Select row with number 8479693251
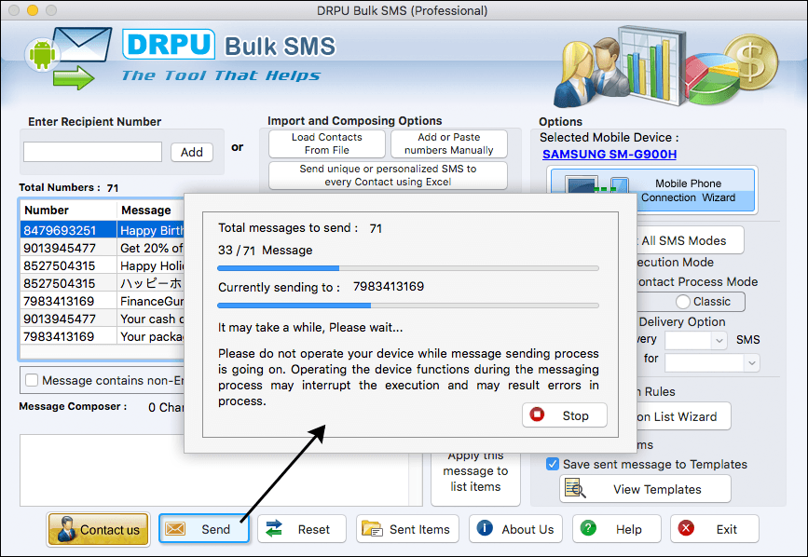 (102, 230)
